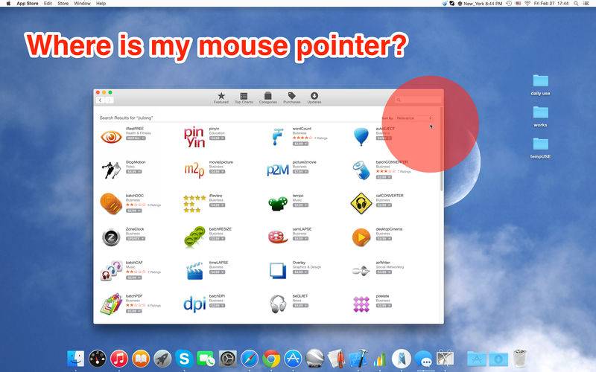This screenshot has width=596, height=372.
Task: Open the tempUSE desktop folder
Action: tap(540, 148)
